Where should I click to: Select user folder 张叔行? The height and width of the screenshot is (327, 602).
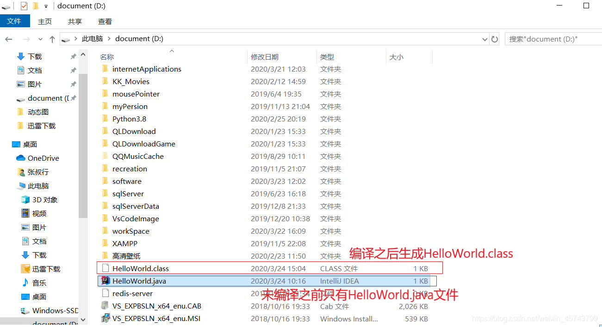38,172
